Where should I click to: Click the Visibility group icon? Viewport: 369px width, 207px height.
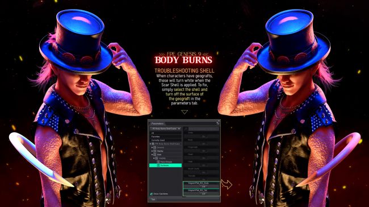click(157, 158)
